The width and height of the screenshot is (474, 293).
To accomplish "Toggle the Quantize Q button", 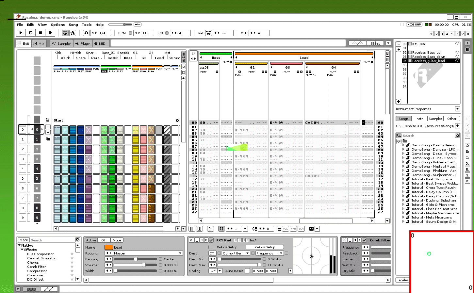I will point(221,229).
